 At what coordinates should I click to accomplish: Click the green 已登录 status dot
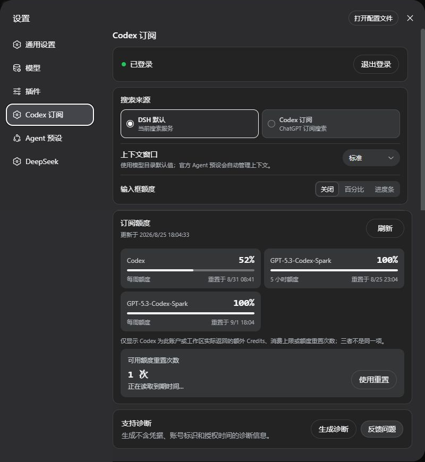tap(124, 64)
